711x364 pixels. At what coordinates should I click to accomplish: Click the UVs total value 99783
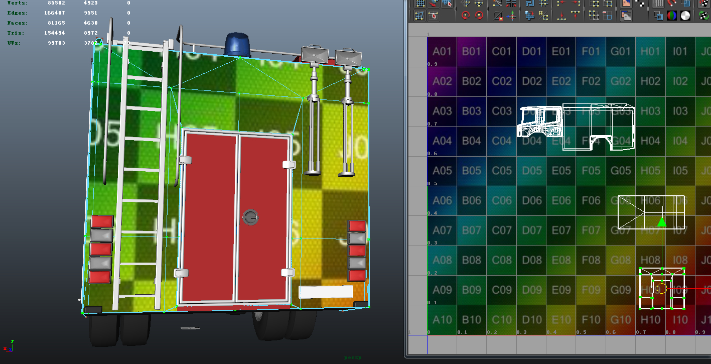[58, 43]
